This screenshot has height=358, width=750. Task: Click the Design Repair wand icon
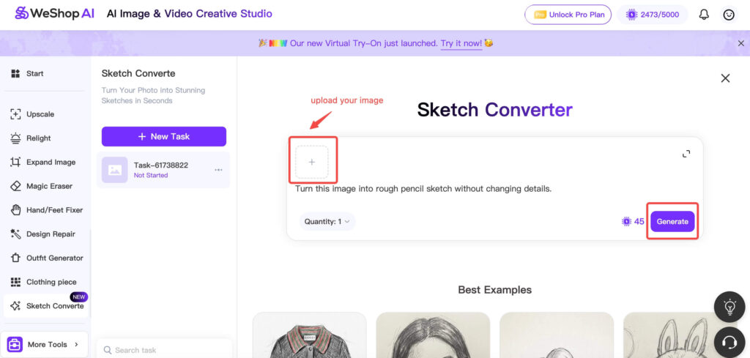(15, 234)
